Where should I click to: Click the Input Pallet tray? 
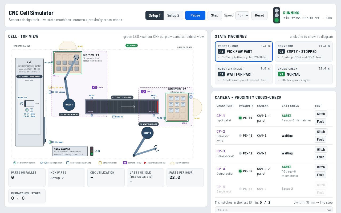coord(68,63)
